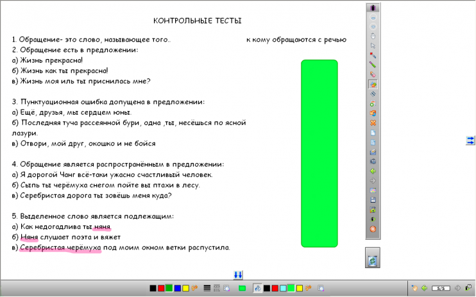
Task: Go to previous page with green arrow
Action: point(424,289)
